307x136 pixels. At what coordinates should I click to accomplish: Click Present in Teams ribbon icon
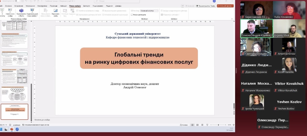pyautogui.click(x=21, y=11)
